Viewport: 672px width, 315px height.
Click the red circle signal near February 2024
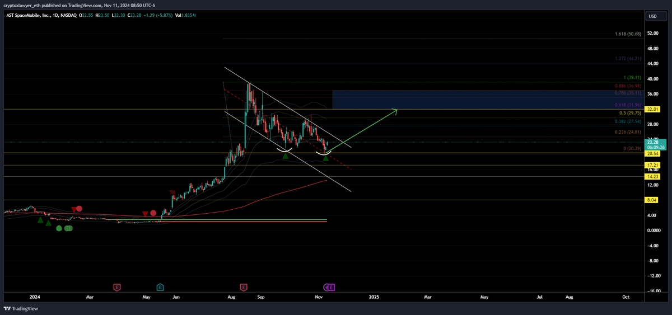[80, 209]
